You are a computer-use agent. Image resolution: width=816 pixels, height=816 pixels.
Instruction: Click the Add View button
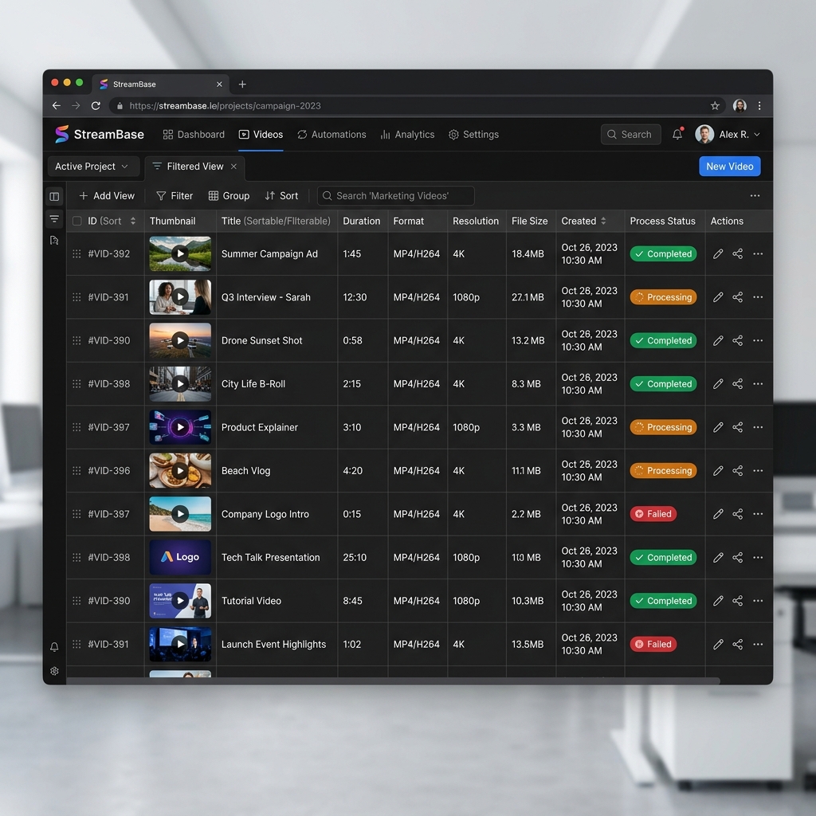tap(107, 196)
